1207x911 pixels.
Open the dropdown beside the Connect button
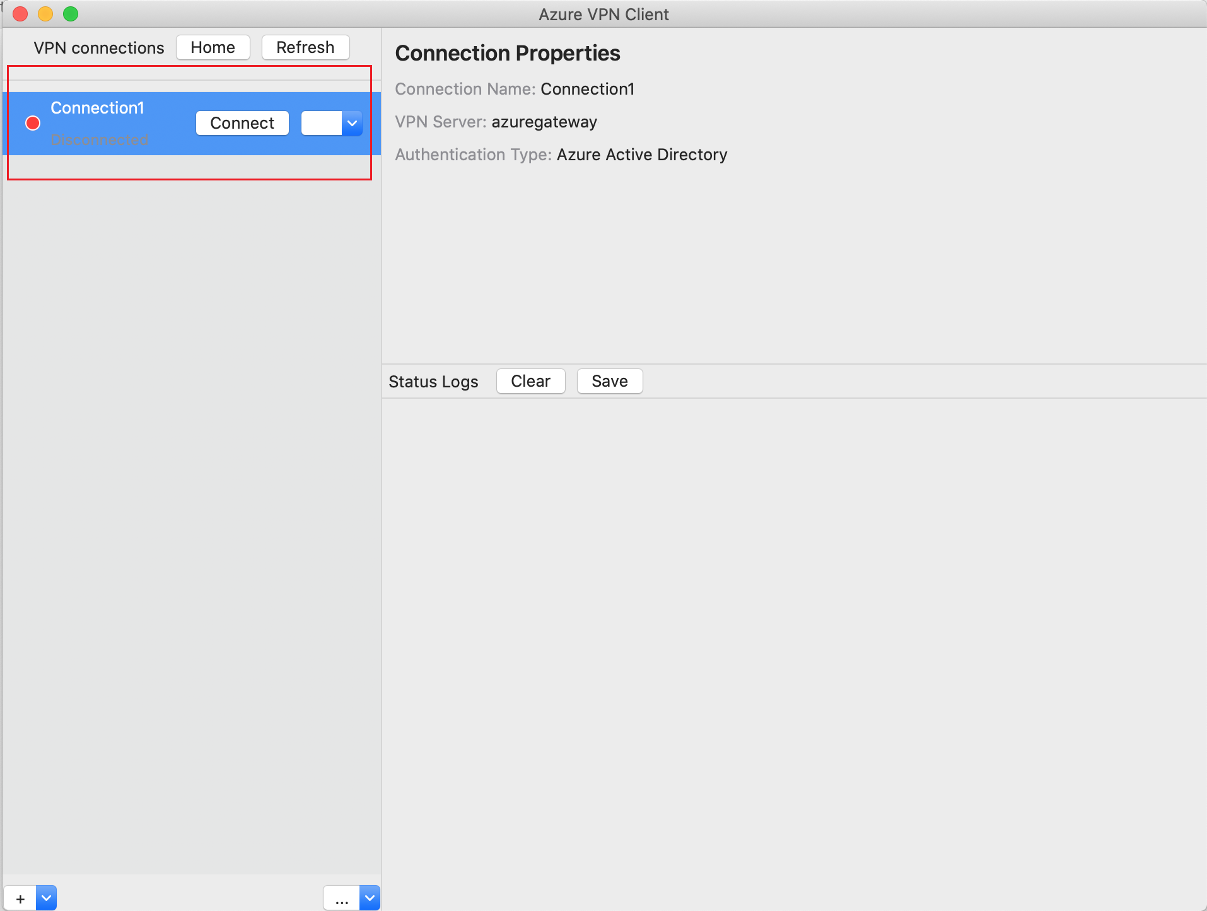tap(352, 123)
